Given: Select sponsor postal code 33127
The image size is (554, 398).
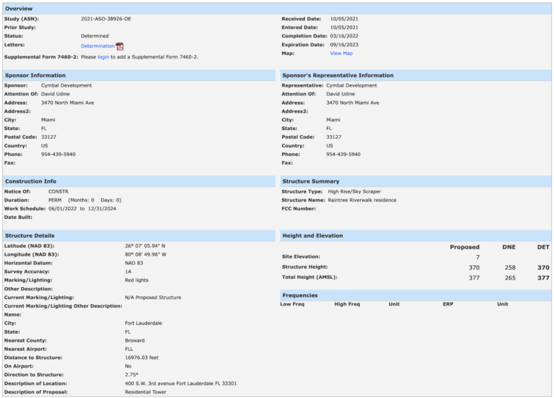Looking at the screenshot, I should [x=48, y=137].
